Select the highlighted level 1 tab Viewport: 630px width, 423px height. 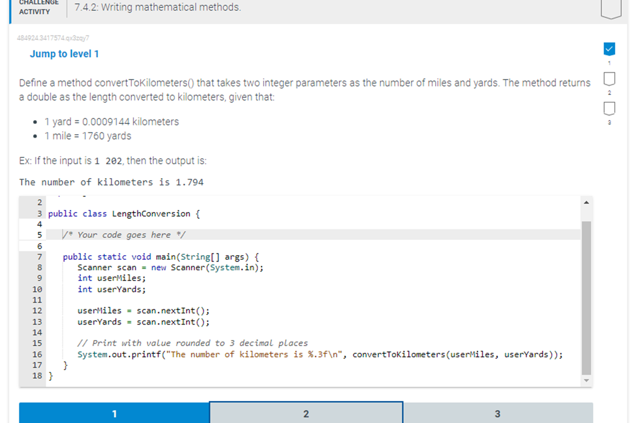[114, 414]
